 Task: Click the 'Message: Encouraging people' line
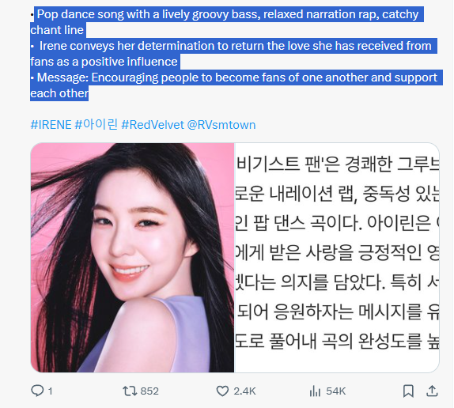click(x=237, y=77)
